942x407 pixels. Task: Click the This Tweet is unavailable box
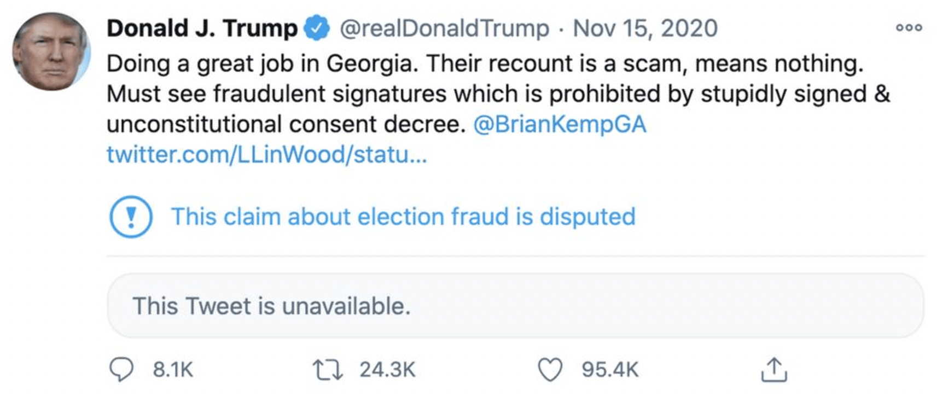coord(515,306)
